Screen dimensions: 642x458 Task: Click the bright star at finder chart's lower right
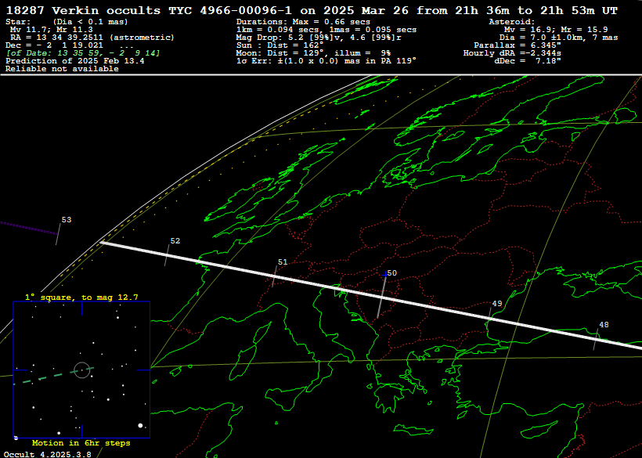coord(140,426)
